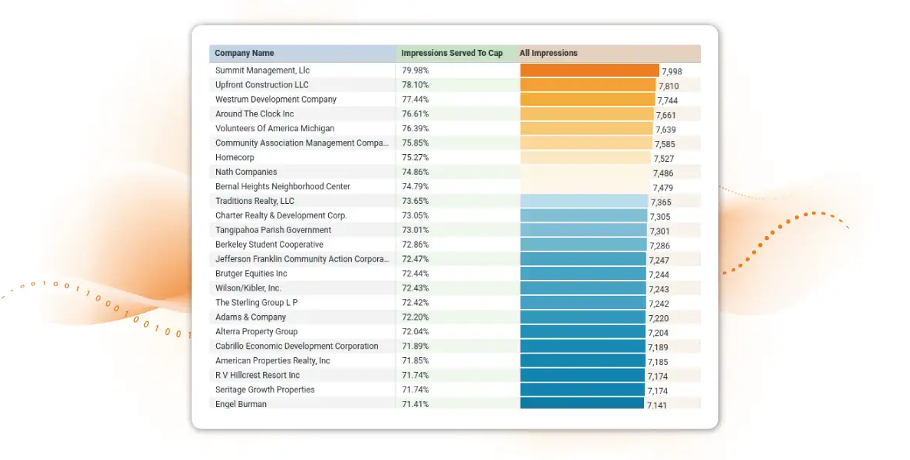Select The Sterling Group L P name
Image resolution: width=910 pixels, height=460 pixels.
point(257,302)
